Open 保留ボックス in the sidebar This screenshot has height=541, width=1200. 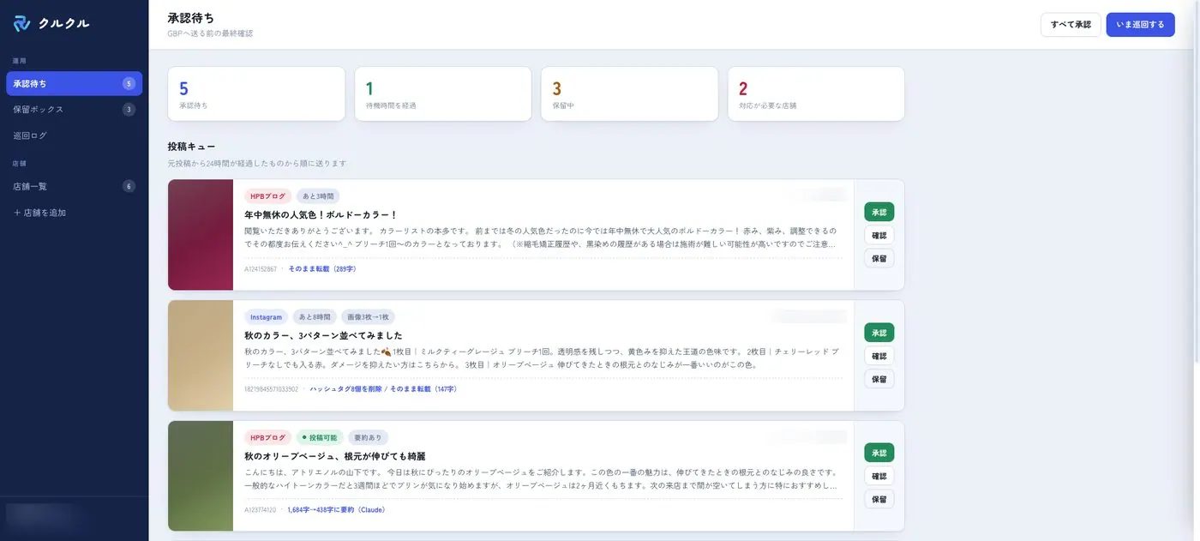pos(74,110)
